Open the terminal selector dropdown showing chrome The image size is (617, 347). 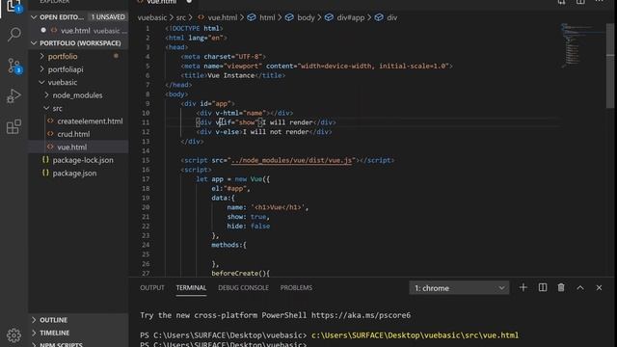pos(459,288)
